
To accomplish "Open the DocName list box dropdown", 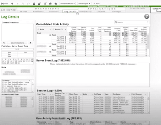I will tap(30, 81).
